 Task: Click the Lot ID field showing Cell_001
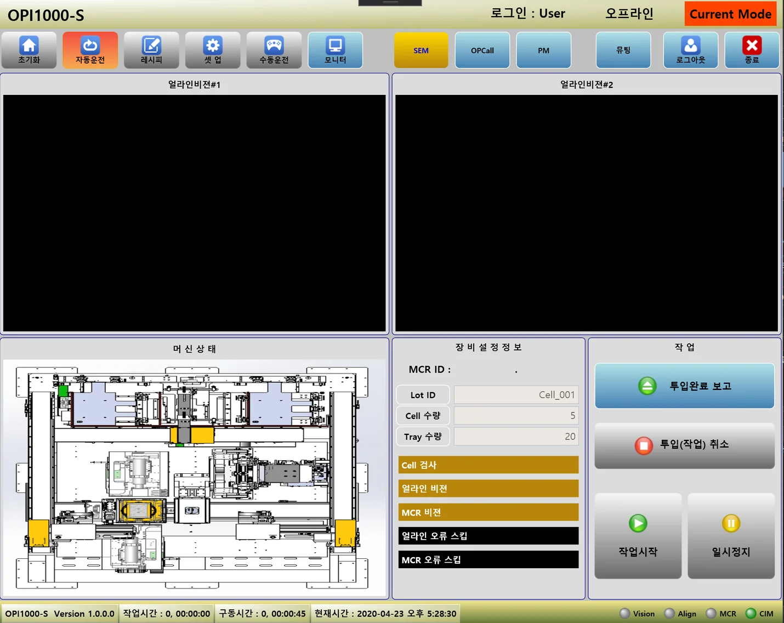(516, 395)
